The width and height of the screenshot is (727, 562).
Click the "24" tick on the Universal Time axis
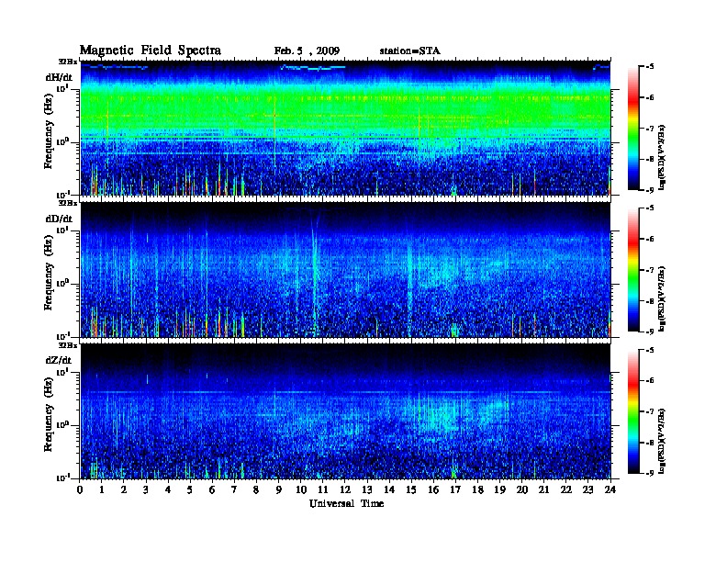point(610,490)
